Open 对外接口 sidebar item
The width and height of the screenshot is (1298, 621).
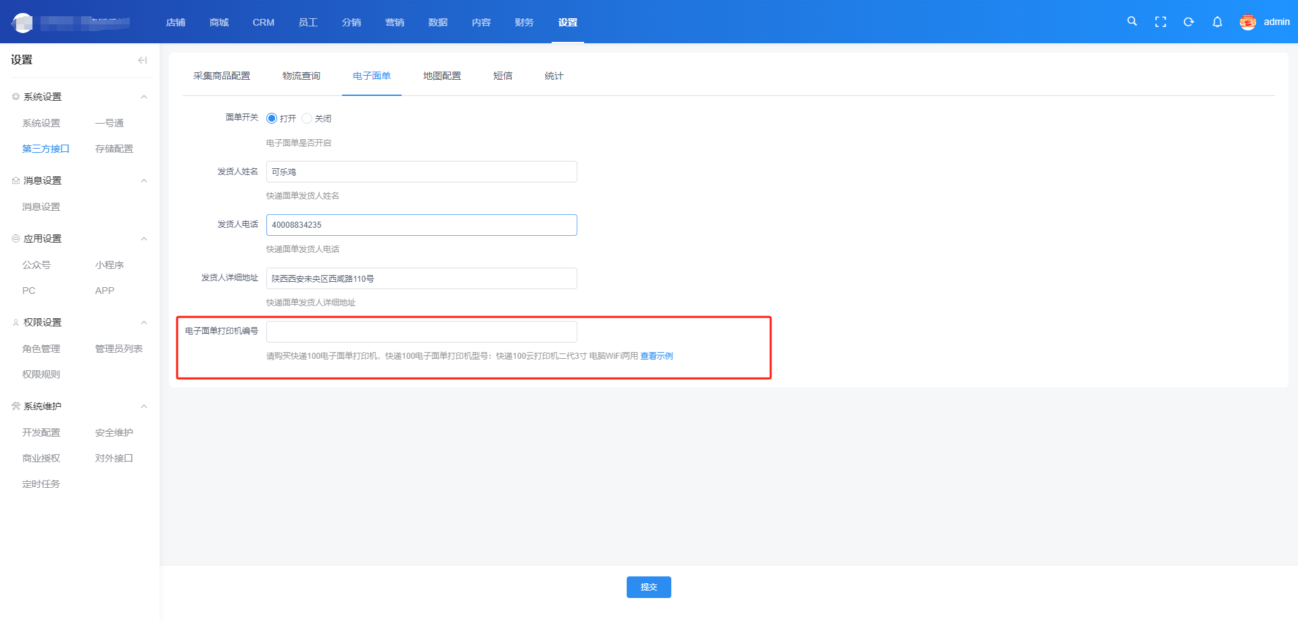[114, 458]
